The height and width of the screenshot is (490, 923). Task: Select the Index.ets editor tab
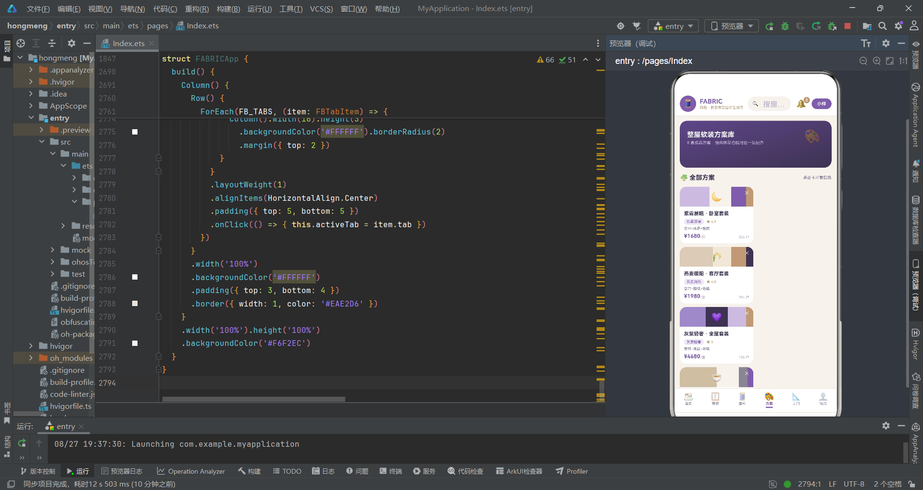[x=128, y=43]
